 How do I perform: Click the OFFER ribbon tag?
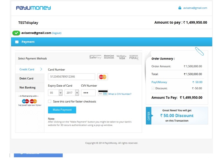[x=149, y=116]
